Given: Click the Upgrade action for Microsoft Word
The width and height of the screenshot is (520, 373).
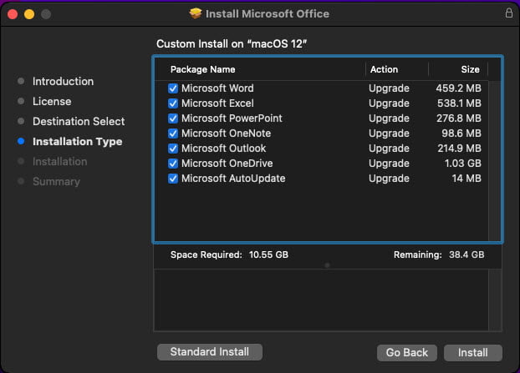Looking at the screenshot, I should point(389,88).
